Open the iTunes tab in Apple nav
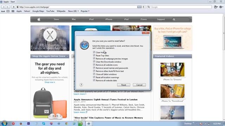 pyautogui.click(x=143, y=19)
